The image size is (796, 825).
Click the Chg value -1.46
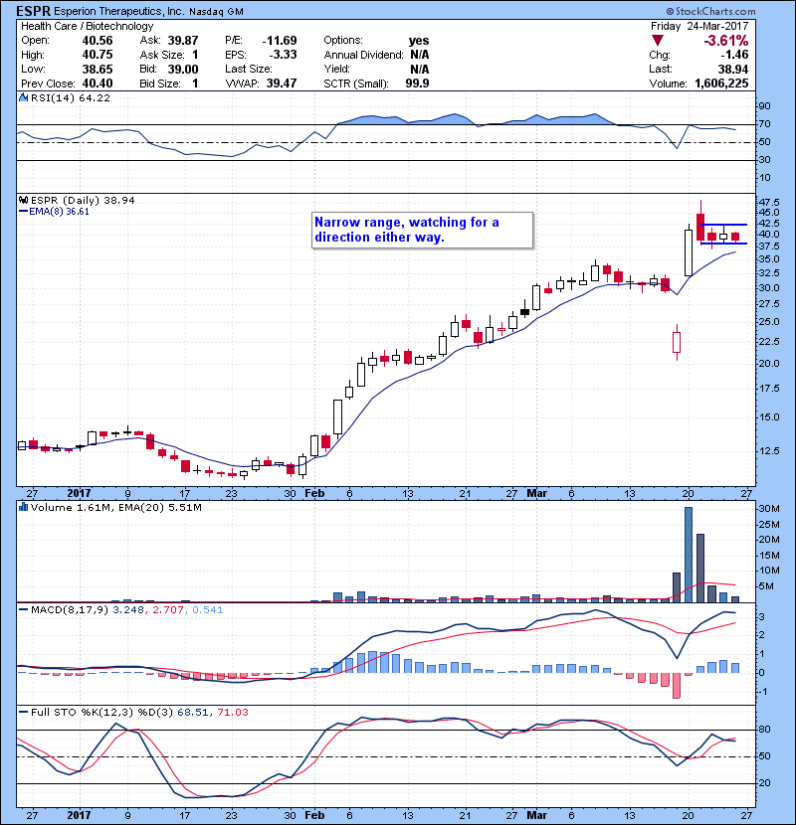(x=734, y=55)
